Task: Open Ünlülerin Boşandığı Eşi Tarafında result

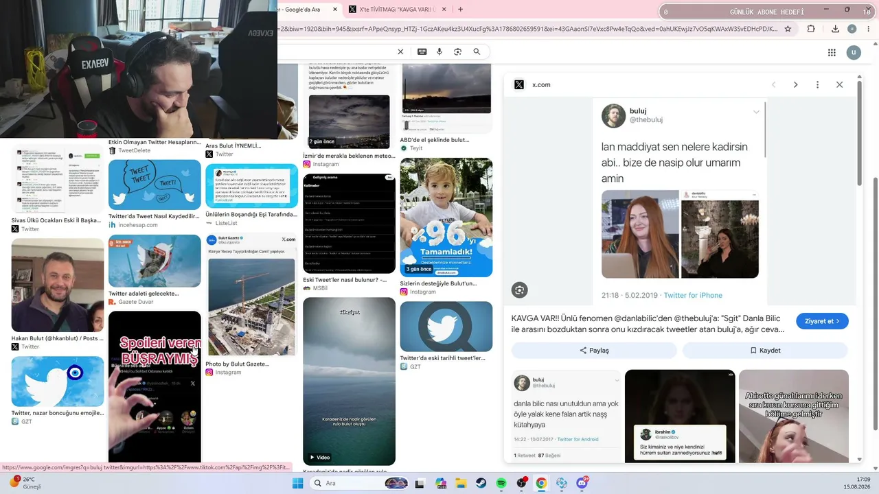Action: click(251, 215)
